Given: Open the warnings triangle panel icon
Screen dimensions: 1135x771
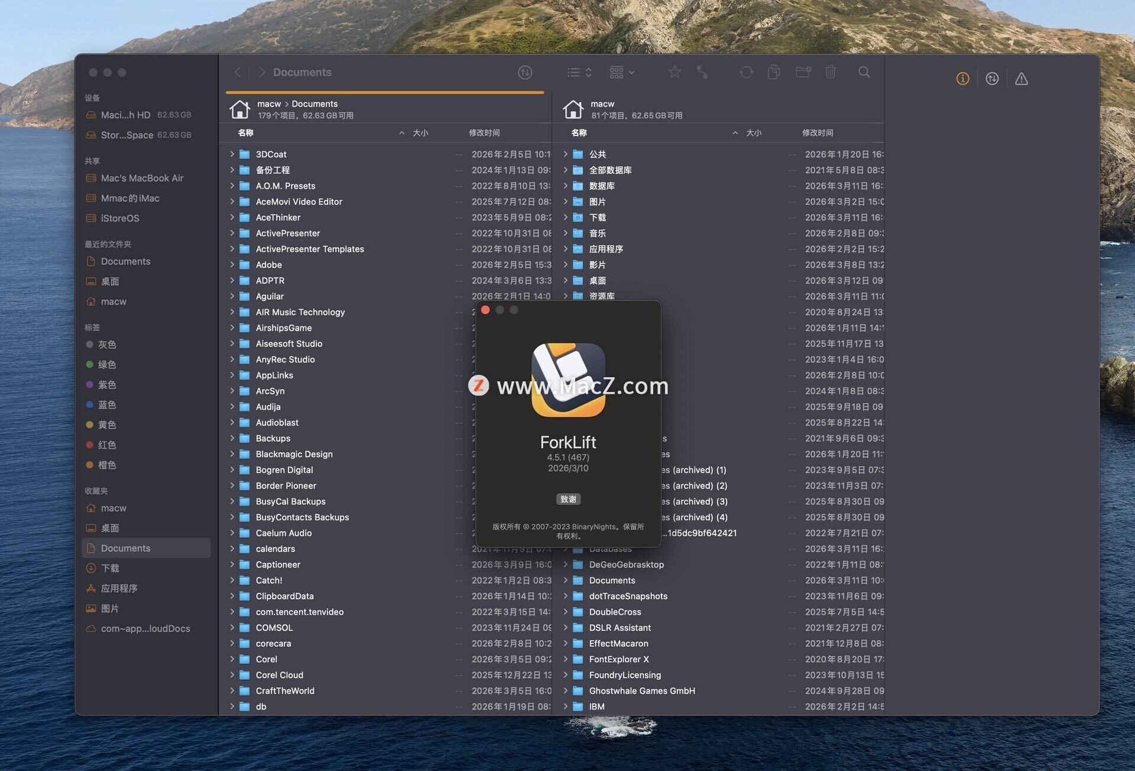Looking at the screenshot, I should (x=1022, y=79).
